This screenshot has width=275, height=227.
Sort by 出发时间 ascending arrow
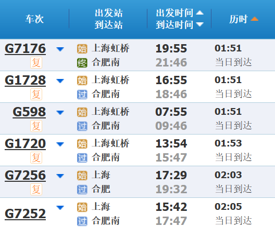pos(200,12)
